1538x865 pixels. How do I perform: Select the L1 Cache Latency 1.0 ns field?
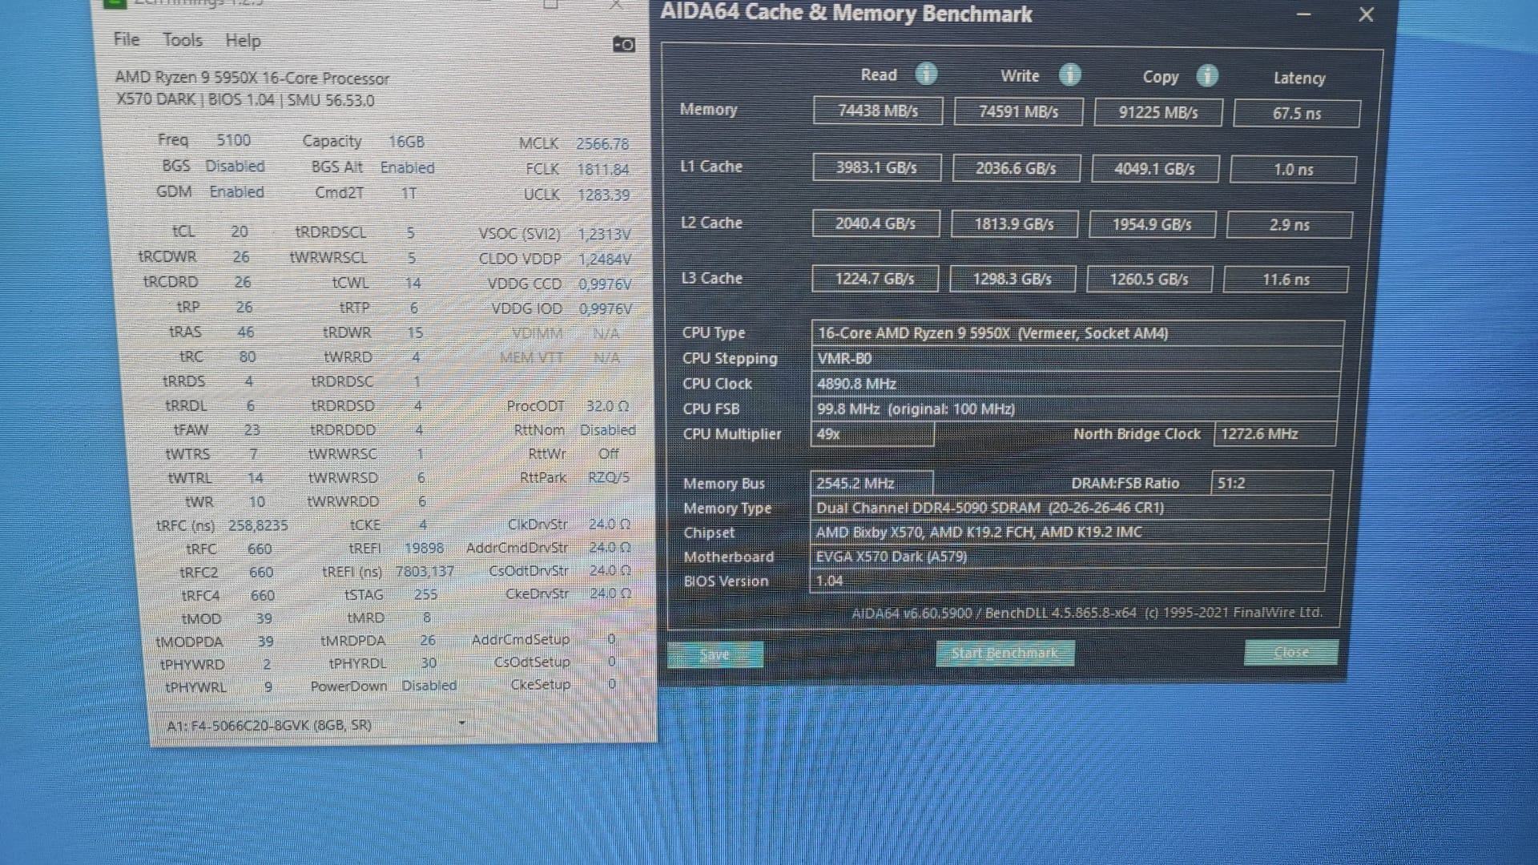click(x=1293, y=169)
